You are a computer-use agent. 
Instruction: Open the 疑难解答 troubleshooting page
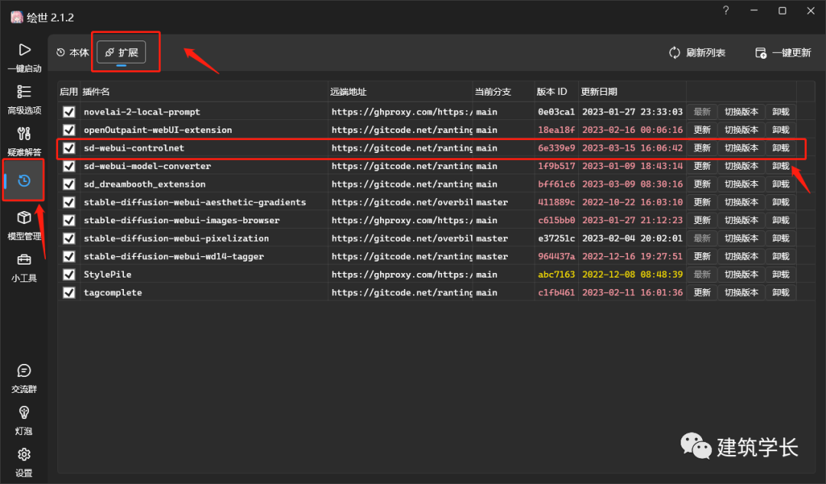coord(24,141)
